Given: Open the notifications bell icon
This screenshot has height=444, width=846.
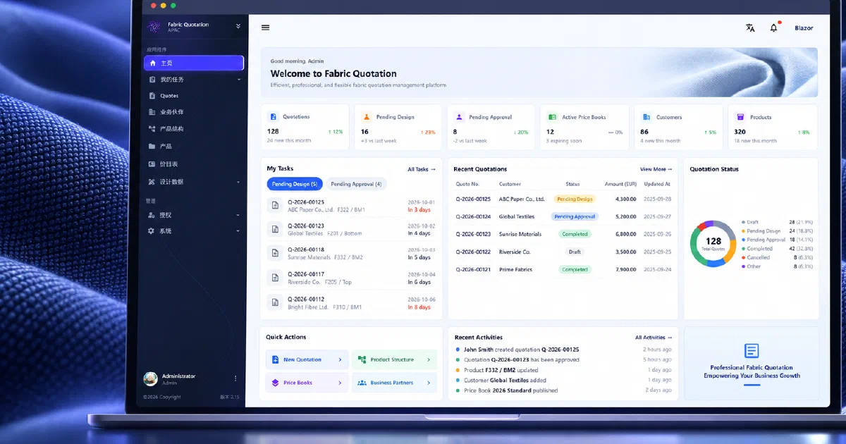Looking at the screenshot, I should click(x=773, y=28).
